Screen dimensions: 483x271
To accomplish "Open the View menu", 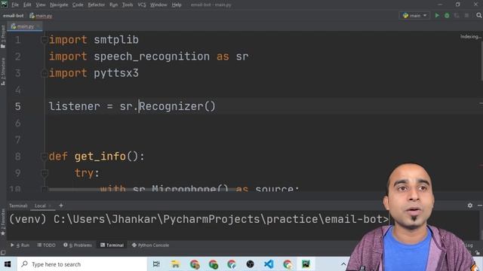I will pos(40,5).
